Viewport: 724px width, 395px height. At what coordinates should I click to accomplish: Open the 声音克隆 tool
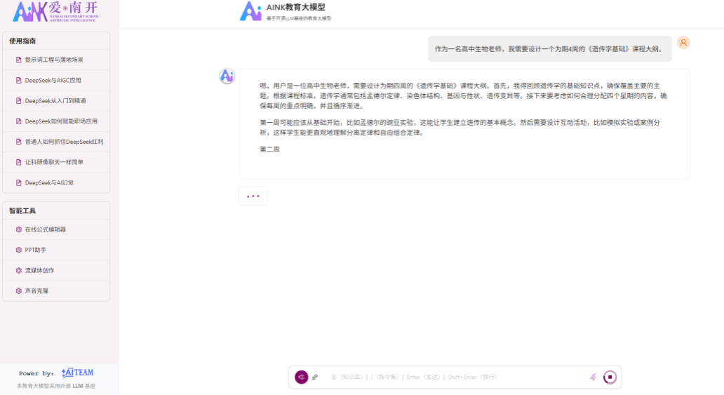click(36, 290)
